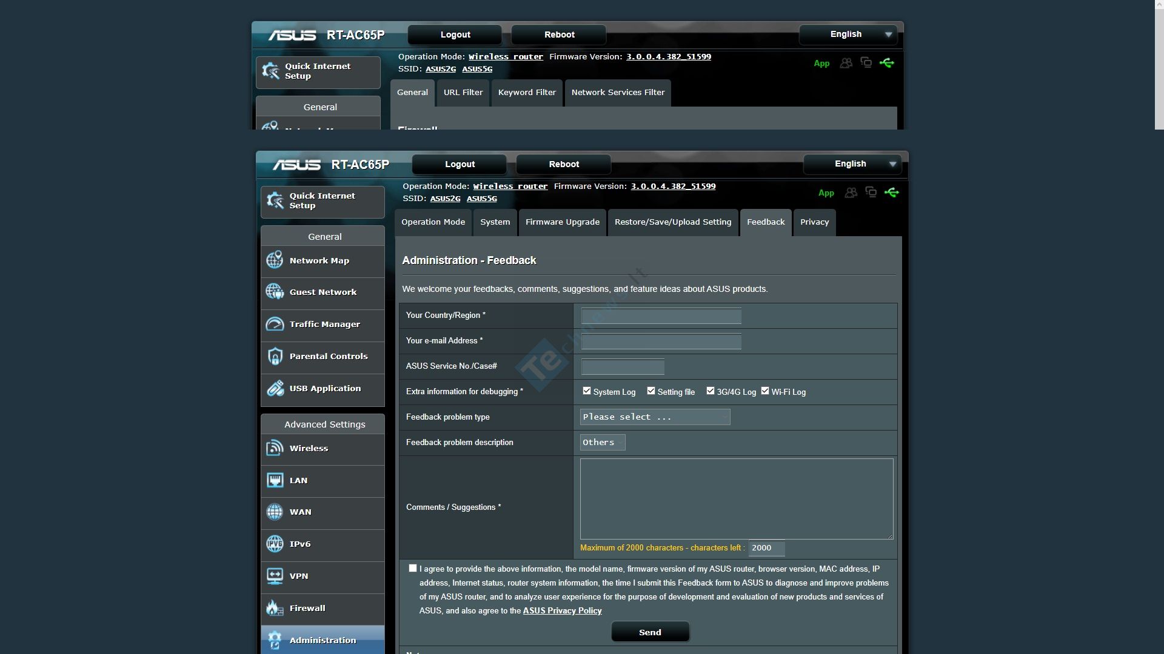
Task: Click the Wireless signal icon
Action: click(275, 448)
